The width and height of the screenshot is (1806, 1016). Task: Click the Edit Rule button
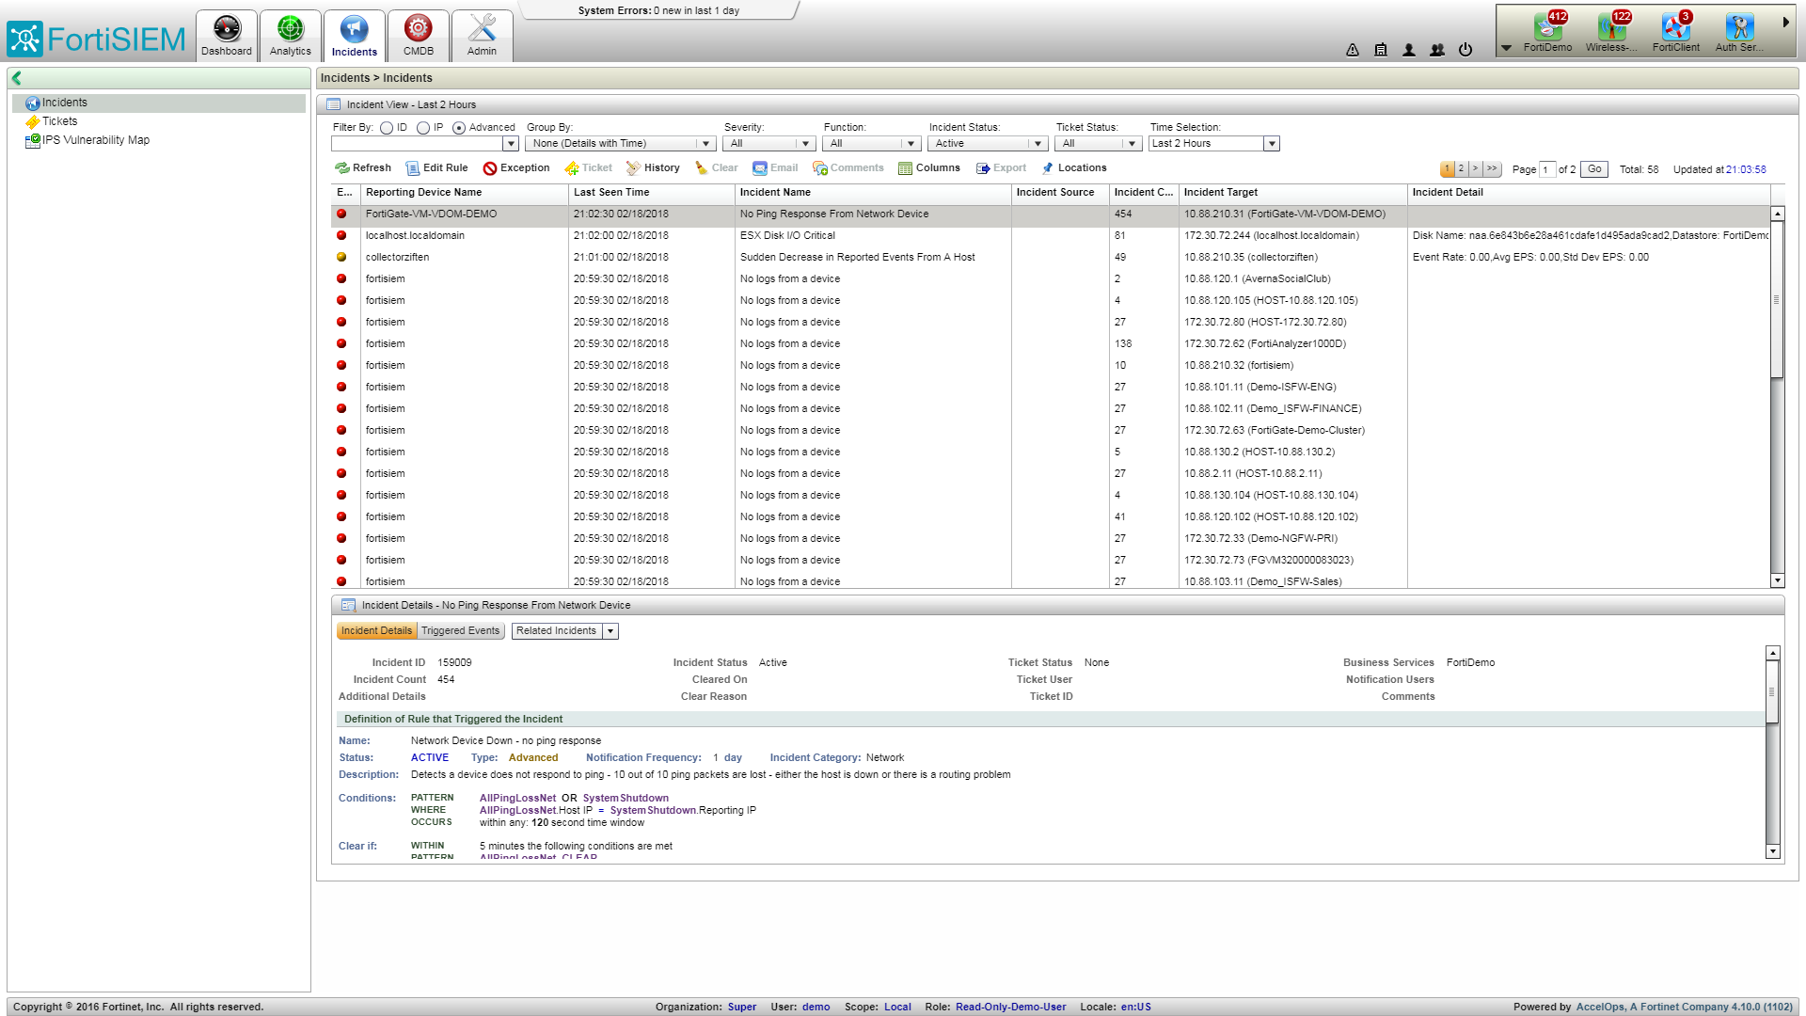click(436, 168)
